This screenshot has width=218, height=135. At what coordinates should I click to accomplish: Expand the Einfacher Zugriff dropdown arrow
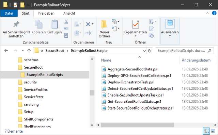[x=118, y=28]
